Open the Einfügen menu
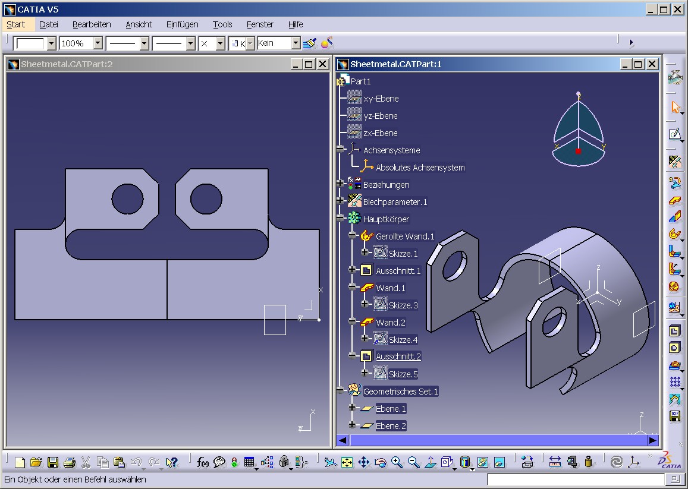 (x=182, y=24)
